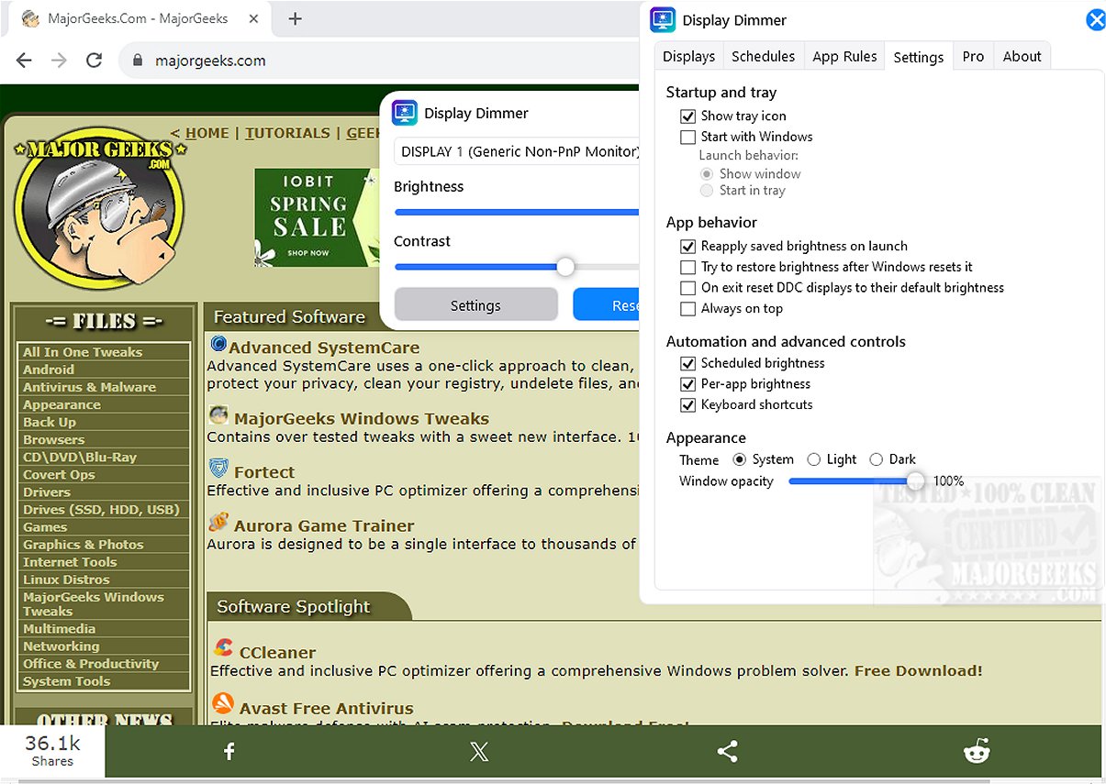Image resolution: width=1106 pixels, height=784 pixels.
Task: Open the About tab
Action: [x=1022, y=56]
